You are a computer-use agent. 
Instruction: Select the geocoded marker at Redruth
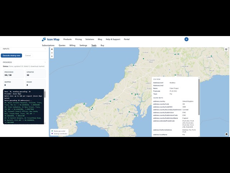pyautogui.click(x=114, y=99)
